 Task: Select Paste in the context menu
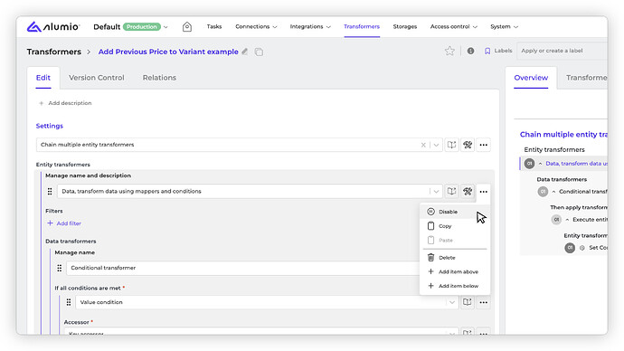[455, 241]
